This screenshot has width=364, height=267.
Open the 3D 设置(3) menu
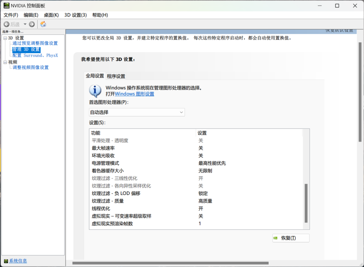pos(75,15)
